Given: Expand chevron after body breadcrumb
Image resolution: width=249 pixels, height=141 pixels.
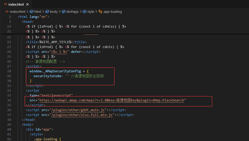Looking at the screenshot, I should click(60, 11).
